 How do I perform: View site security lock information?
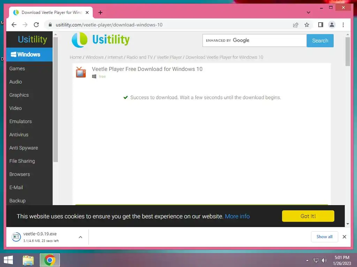pyautogui.click(x=50, y=25)
